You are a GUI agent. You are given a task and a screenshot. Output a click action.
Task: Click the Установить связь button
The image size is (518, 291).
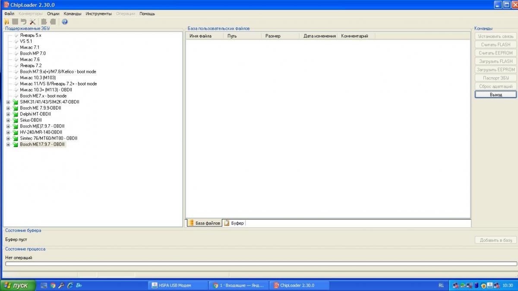496,36
